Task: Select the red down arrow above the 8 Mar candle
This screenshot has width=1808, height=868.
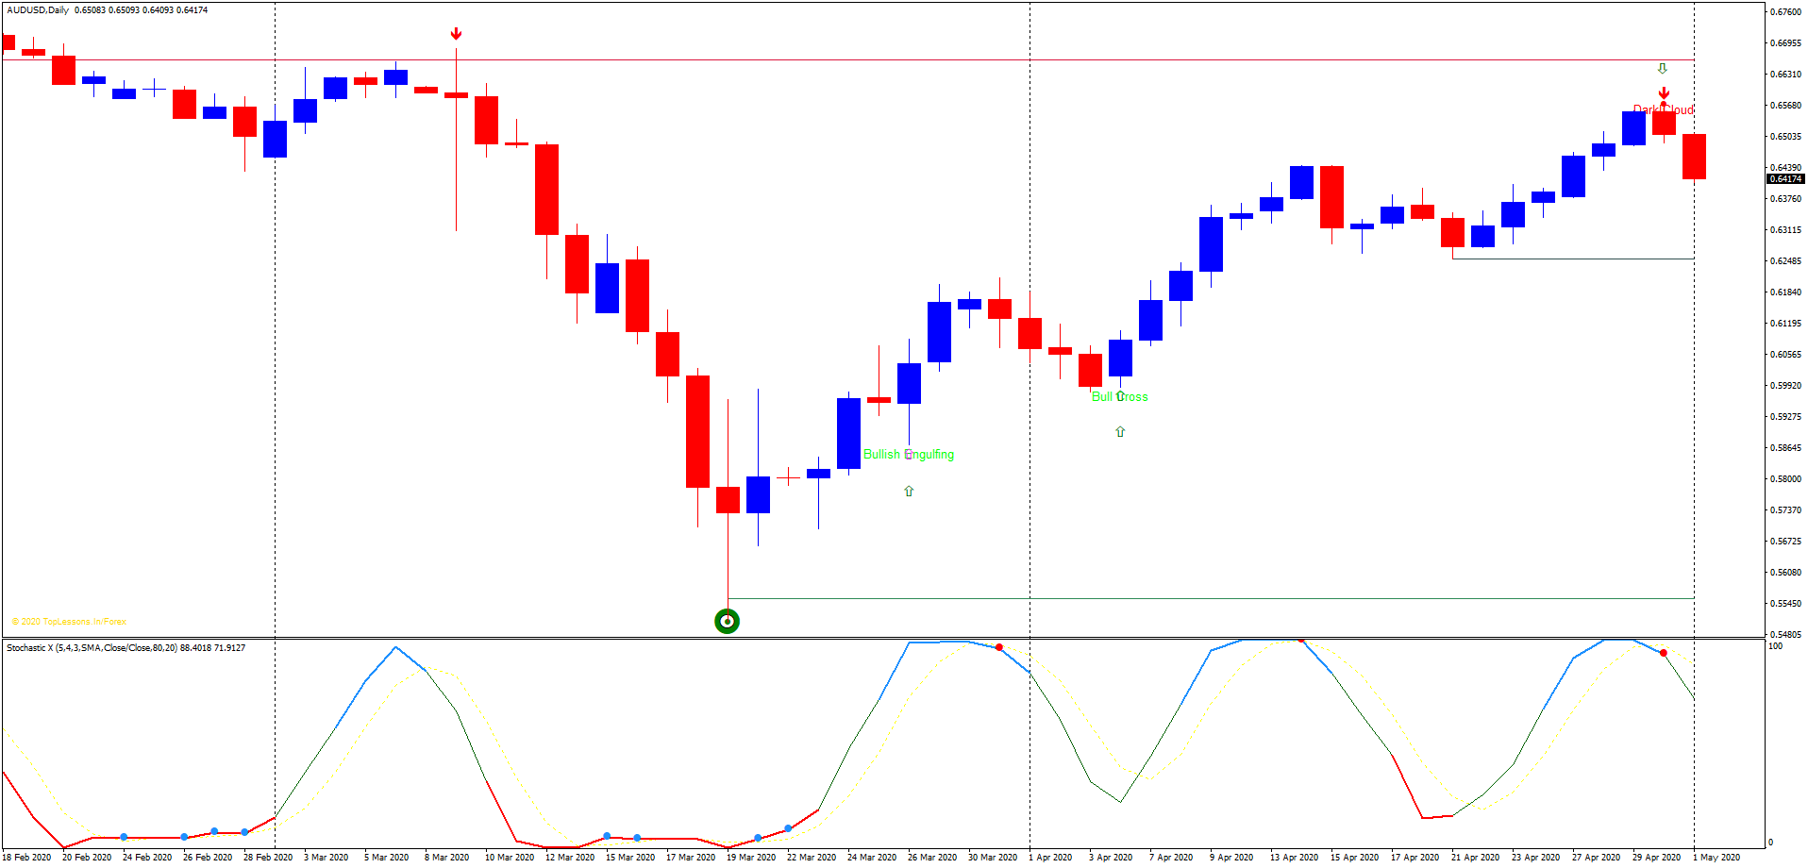Action: [457, 32]
